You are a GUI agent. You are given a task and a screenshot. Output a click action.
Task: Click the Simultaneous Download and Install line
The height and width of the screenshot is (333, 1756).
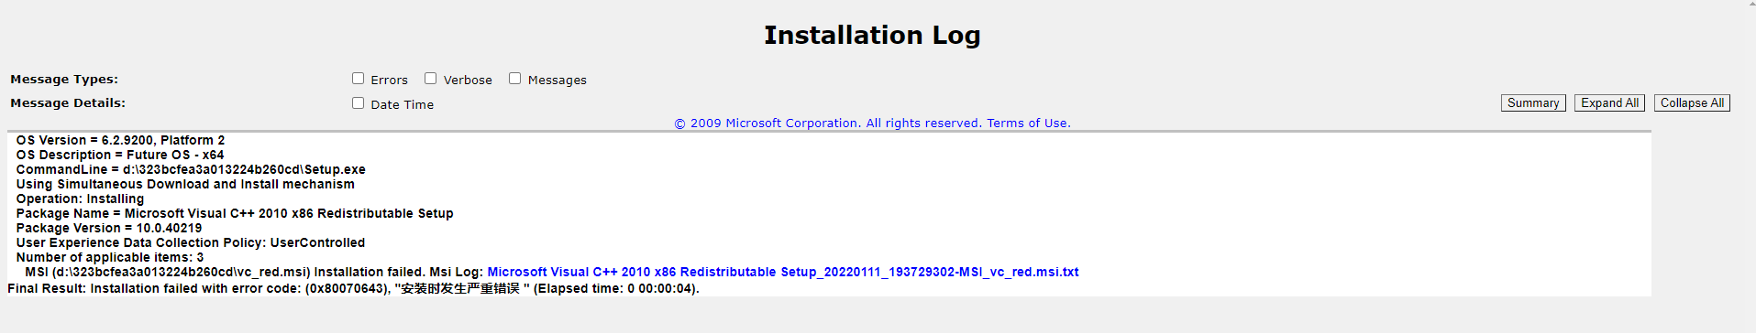[x=185, y=184]
